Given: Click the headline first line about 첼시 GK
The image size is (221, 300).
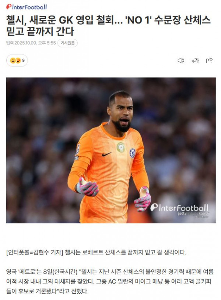Looking at the screenshot, I should pos(108,20).
